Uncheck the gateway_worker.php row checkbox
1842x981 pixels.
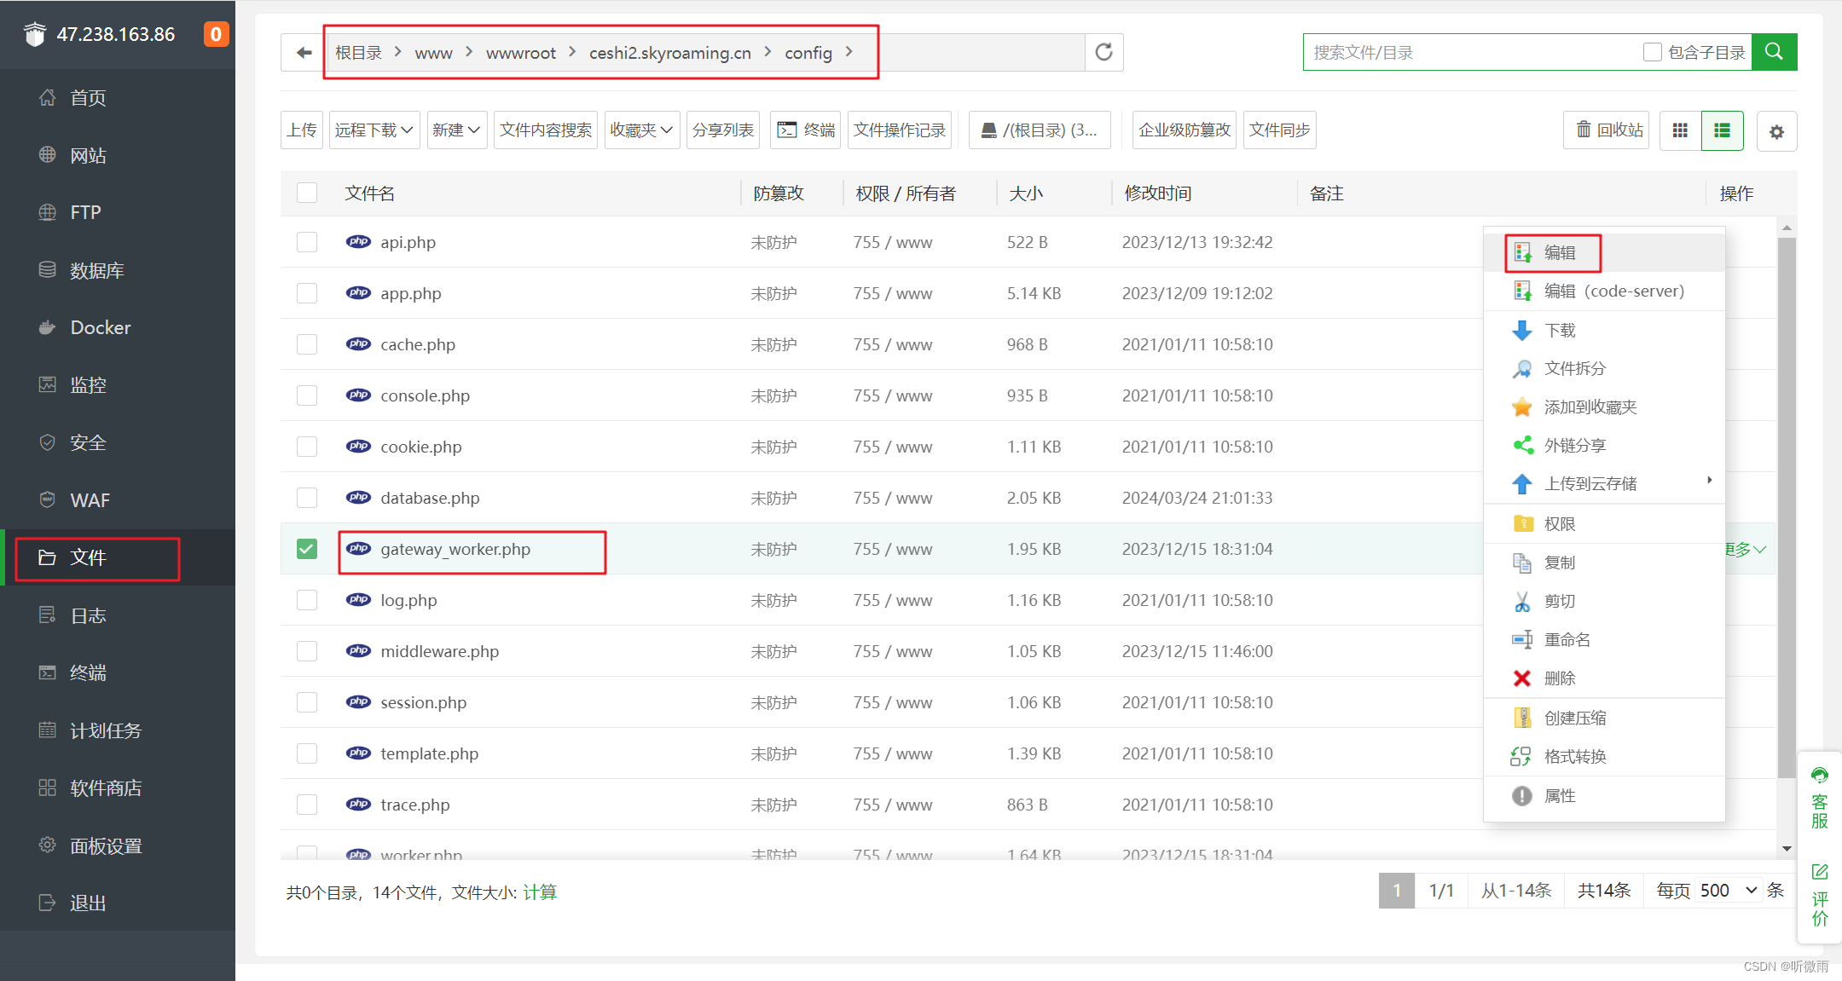pos(307,549)
